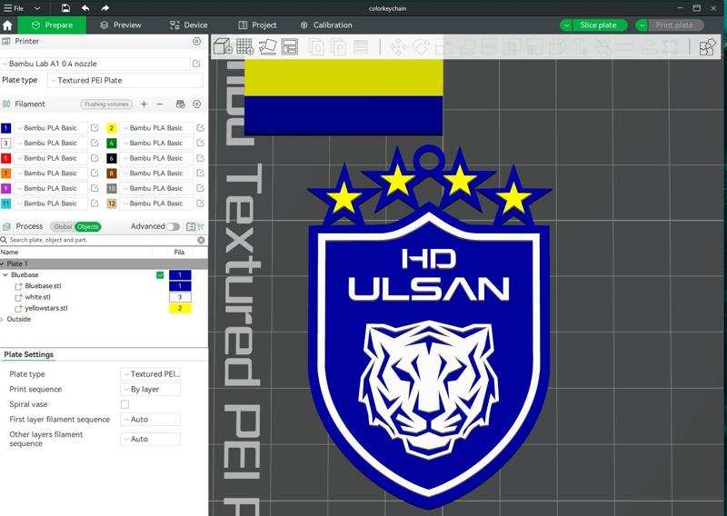Change yellowstars.stl filament assignment cell

tap(180, 308)
